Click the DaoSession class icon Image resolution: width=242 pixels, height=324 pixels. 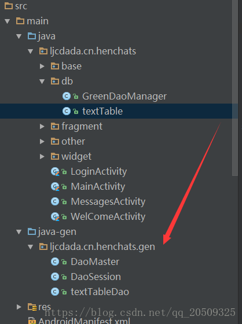[55, 277]
